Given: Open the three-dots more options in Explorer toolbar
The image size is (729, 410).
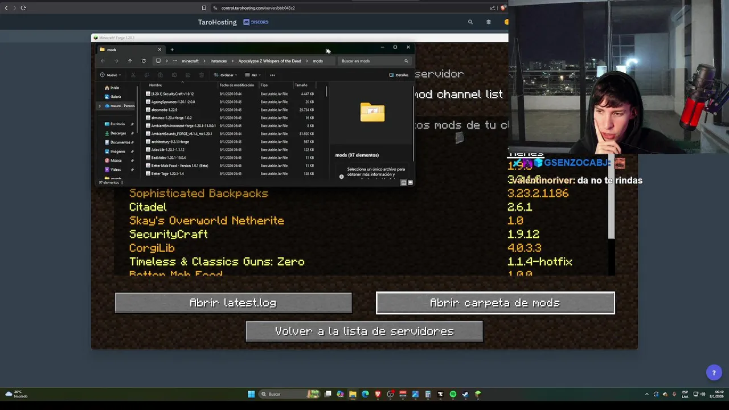Looking at the screenshot, I should click(272, 75).
